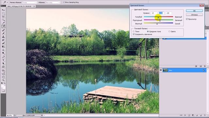Click the first levels field showing -2
This screenshot has width=209, height=118.
154,13
